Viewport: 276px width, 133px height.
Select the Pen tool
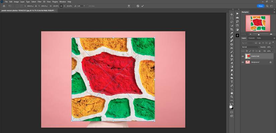pos(232,85)
